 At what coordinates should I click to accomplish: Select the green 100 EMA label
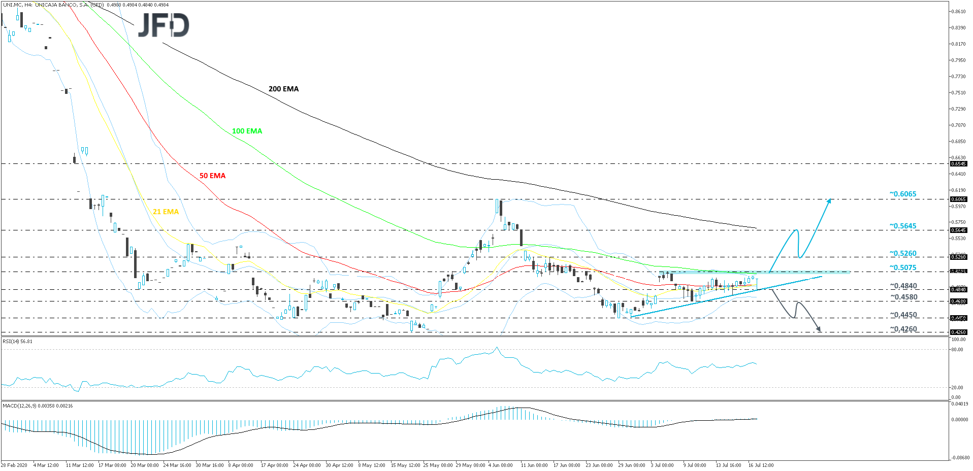point(247,131)
